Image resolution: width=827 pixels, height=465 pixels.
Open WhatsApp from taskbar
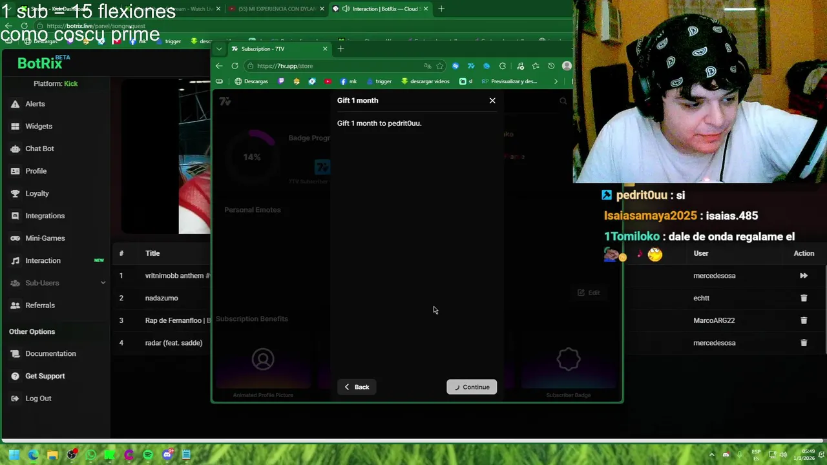coord(90,455)
